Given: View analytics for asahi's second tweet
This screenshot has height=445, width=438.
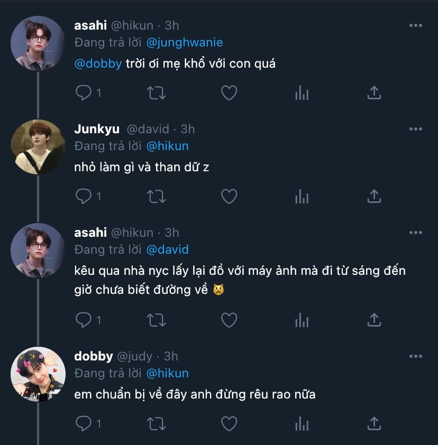Looking at the screenshot, I should point(302,320).
